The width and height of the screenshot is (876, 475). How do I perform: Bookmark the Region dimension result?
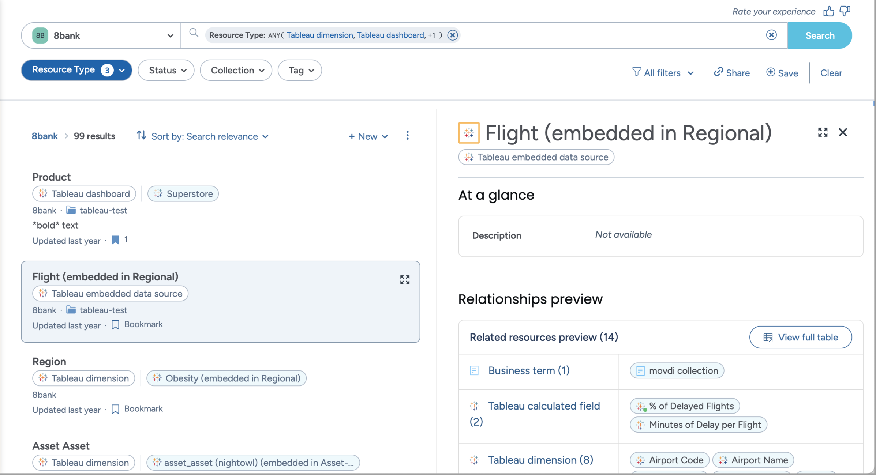click(x=116, y=409)
